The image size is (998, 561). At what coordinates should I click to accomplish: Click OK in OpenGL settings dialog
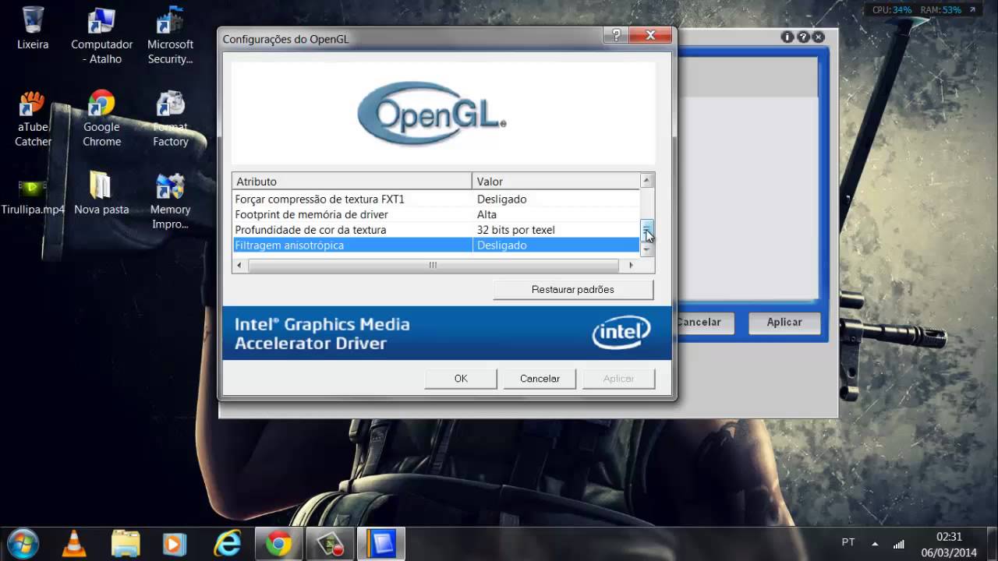tap(461, 379)
